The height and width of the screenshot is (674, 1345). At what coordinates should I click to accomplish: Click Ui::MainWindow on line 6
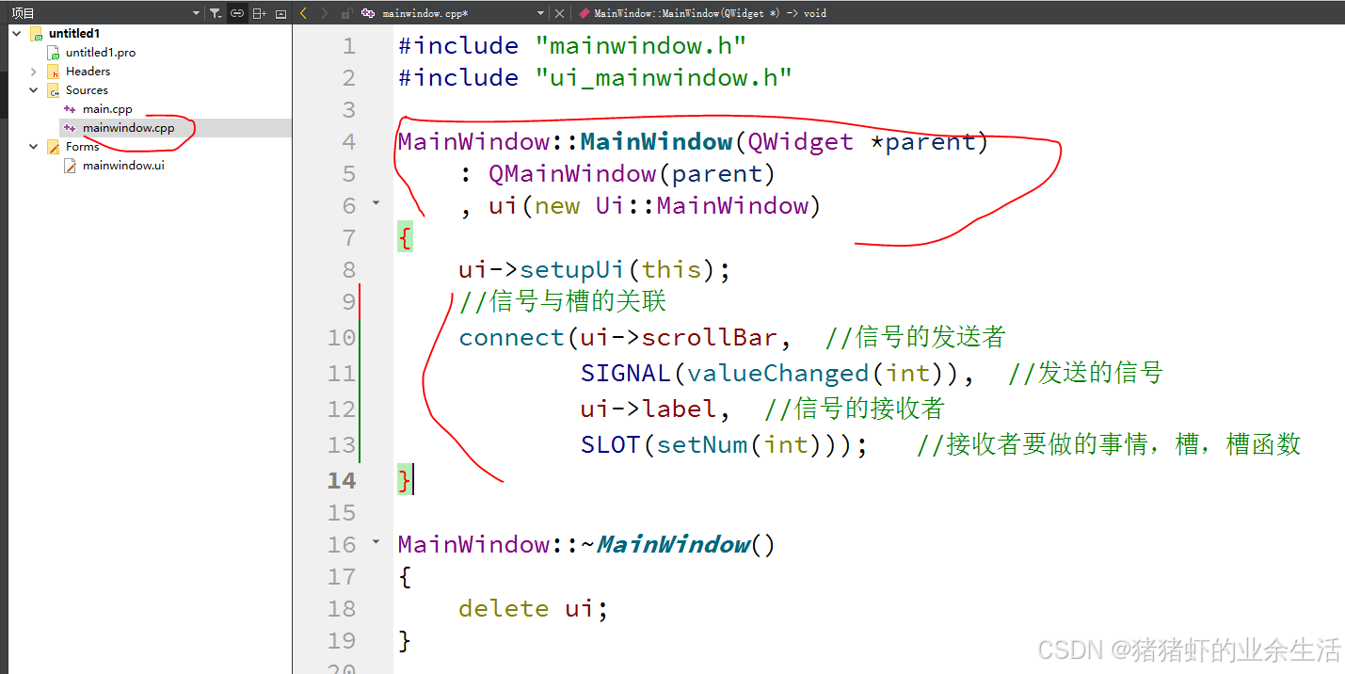(702, 206)
